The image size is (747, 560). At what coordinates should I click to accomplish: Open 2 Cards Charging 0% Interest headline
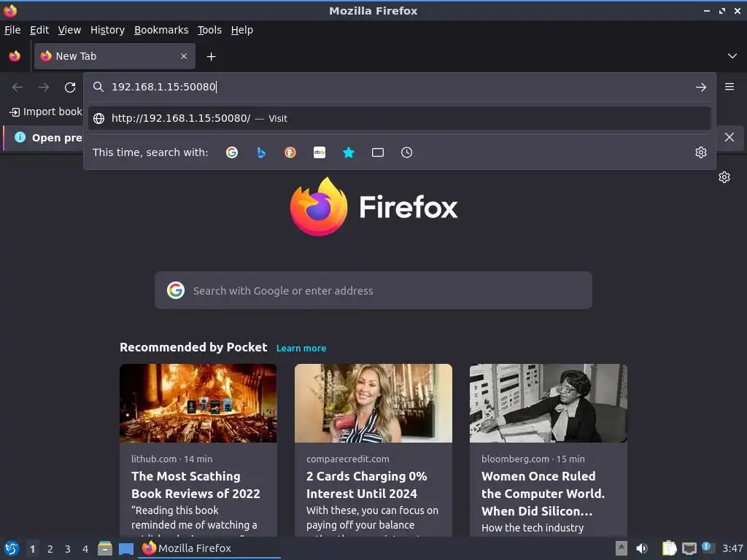click(367, 485)
